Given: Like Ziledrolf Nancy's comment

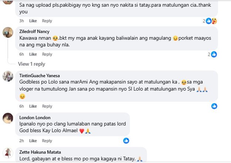Looking at the screenshot, I should 33,54.
